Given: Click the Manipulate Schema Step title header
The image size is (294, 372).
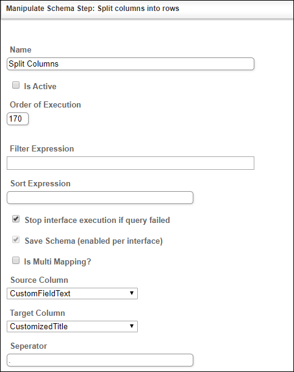Looking at the screenshot, I should [x=93, y=9].
